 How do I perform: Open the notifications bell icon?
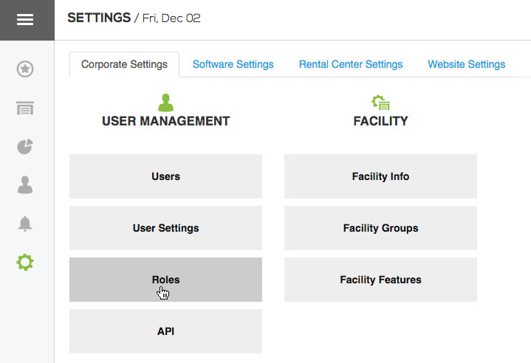25,224
